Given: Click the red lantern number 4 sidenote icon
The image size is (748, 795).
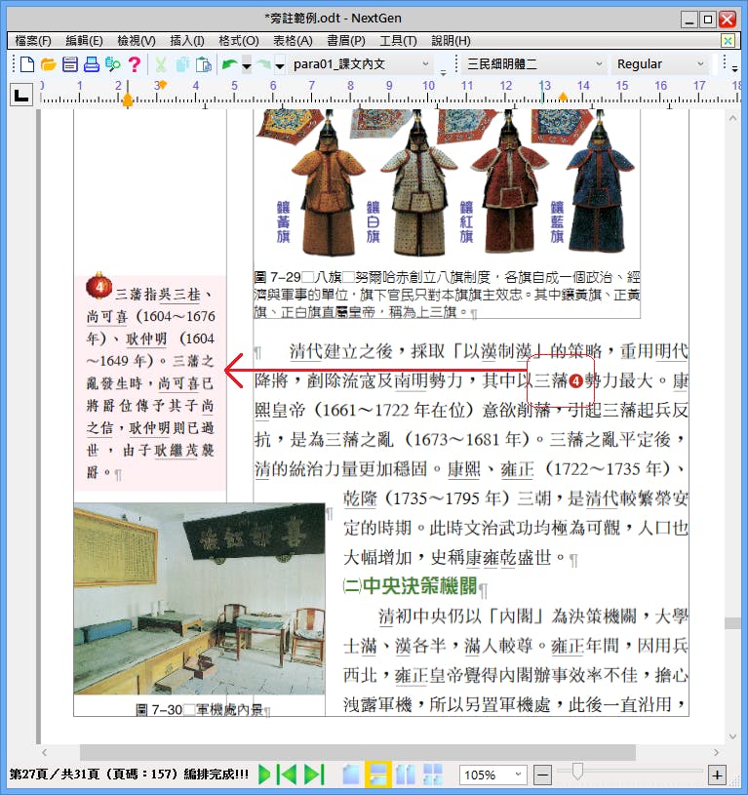Looking at the screenshot, I should 99,286.
